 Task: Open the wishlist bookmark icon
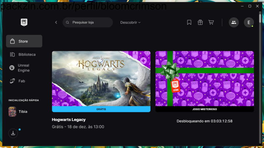189,22
